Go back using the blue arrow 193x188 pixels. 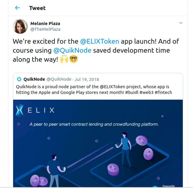tap(17, 8)
